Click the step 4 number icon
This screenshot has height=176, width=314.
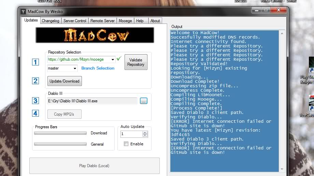tap(35, 113)
